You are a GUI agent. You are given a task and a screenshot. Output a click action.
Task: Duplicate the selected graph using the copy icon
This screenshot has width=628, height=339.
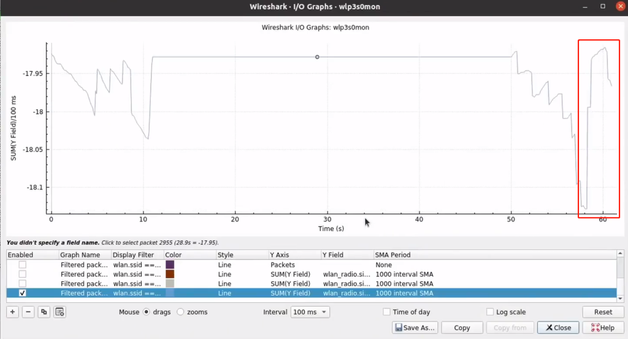(x=44, y=312)
